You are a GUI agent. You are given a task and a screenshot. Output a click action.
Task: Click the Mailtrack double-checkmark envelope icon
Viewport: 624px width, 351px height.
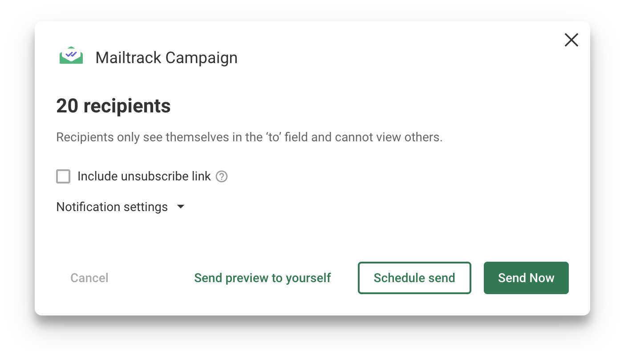[x=71, y=55]
